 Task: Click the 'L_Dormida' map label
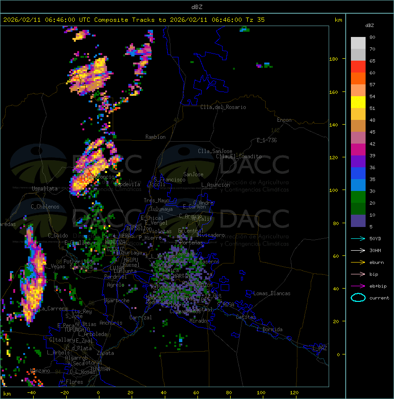pos(269,329)
